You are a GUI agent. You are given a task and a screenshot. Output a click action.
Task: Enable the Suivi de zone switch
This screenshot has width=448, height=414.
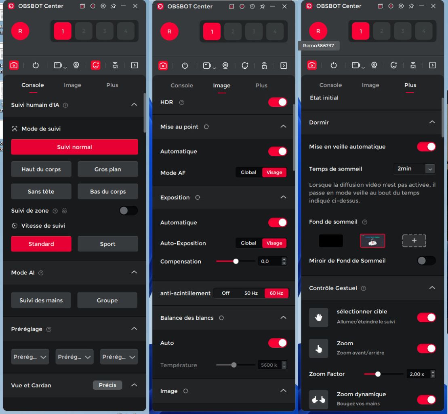click(128, 211)
